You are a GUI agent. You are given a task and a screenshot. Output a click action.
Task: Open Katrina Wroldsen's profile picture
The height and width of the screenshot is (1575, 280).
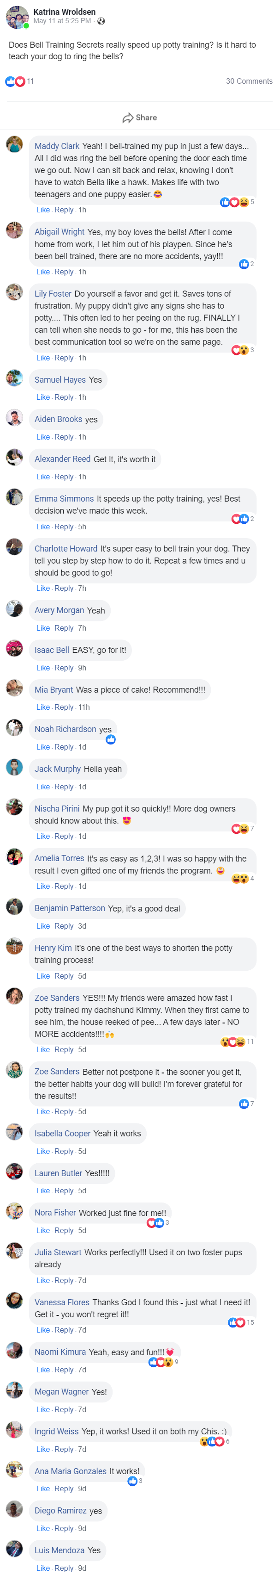(x=17, y=17)
